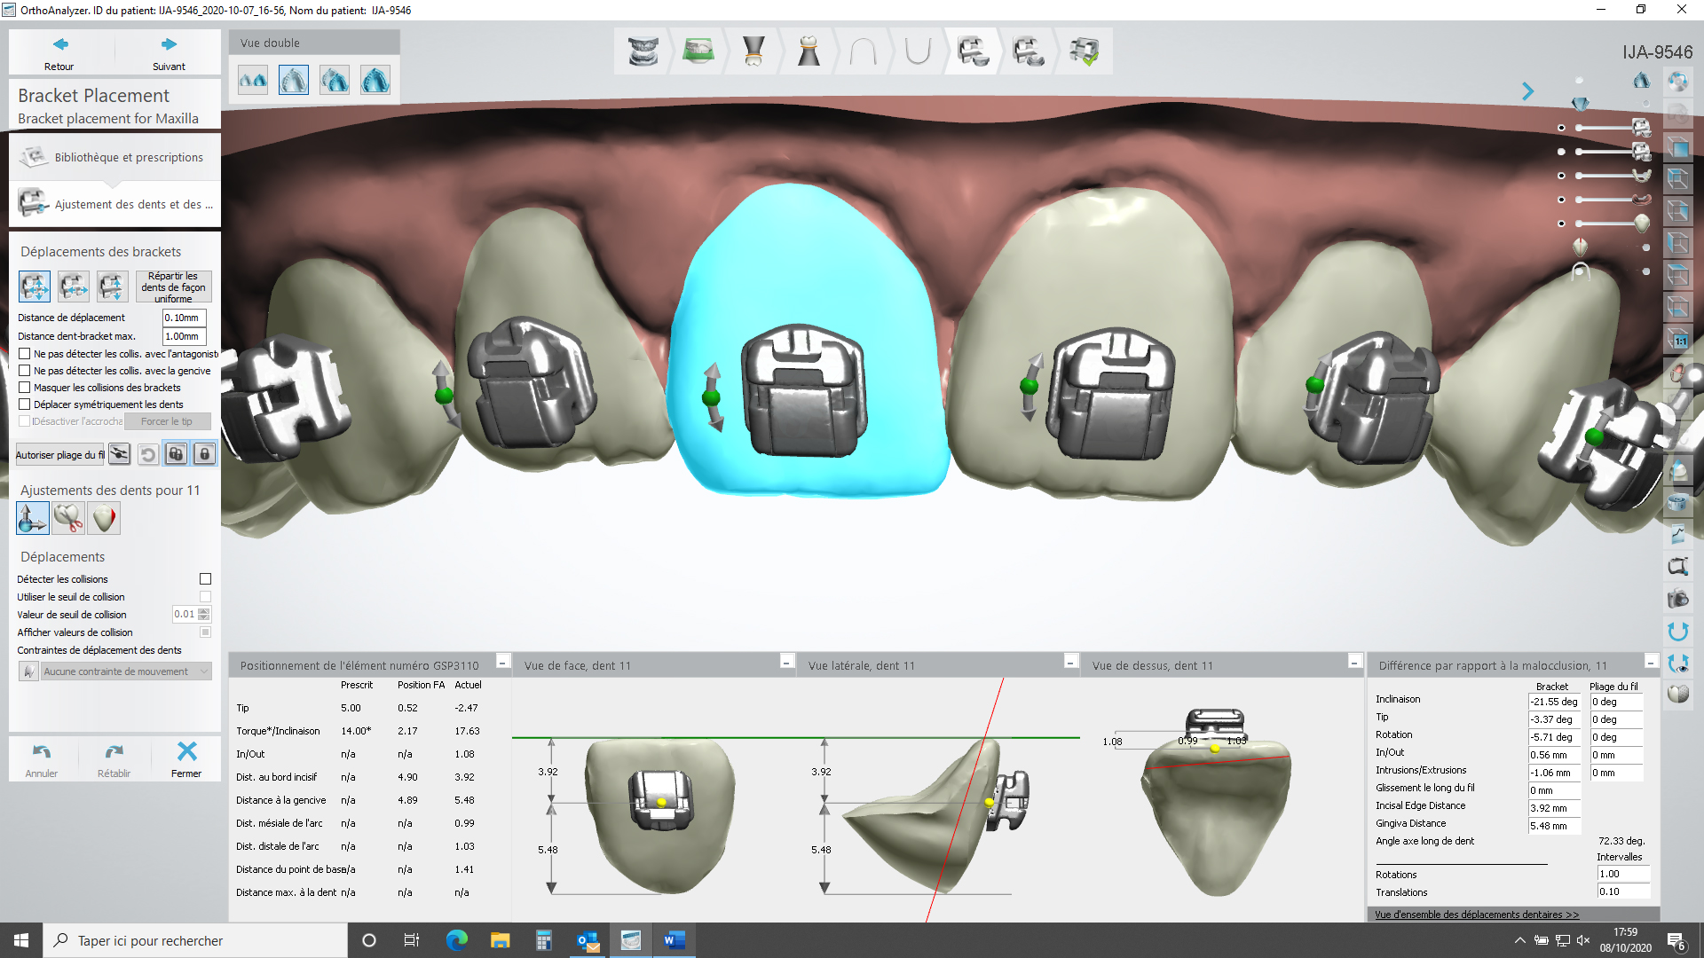Click Annuler to undo
Screen dimensions: 1704x958
42,760
